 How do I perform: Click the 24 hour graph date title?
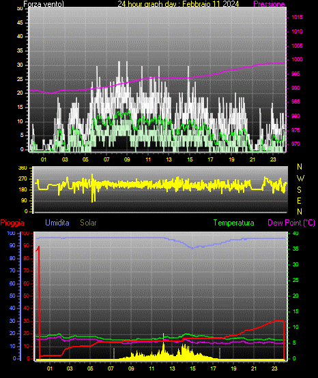tap(178, 4)
